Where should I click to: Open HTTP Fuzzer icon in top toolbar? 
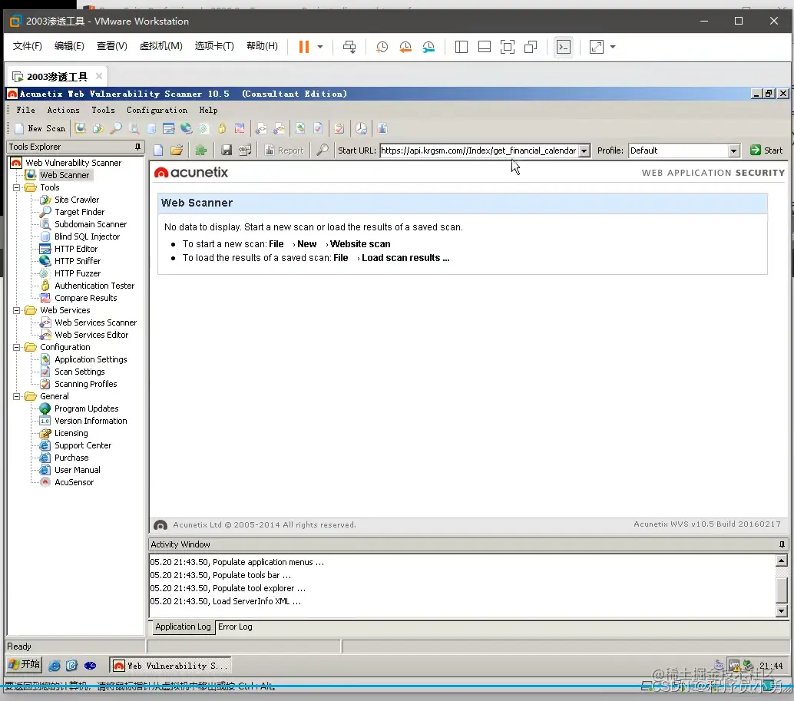tap(203, 128)
